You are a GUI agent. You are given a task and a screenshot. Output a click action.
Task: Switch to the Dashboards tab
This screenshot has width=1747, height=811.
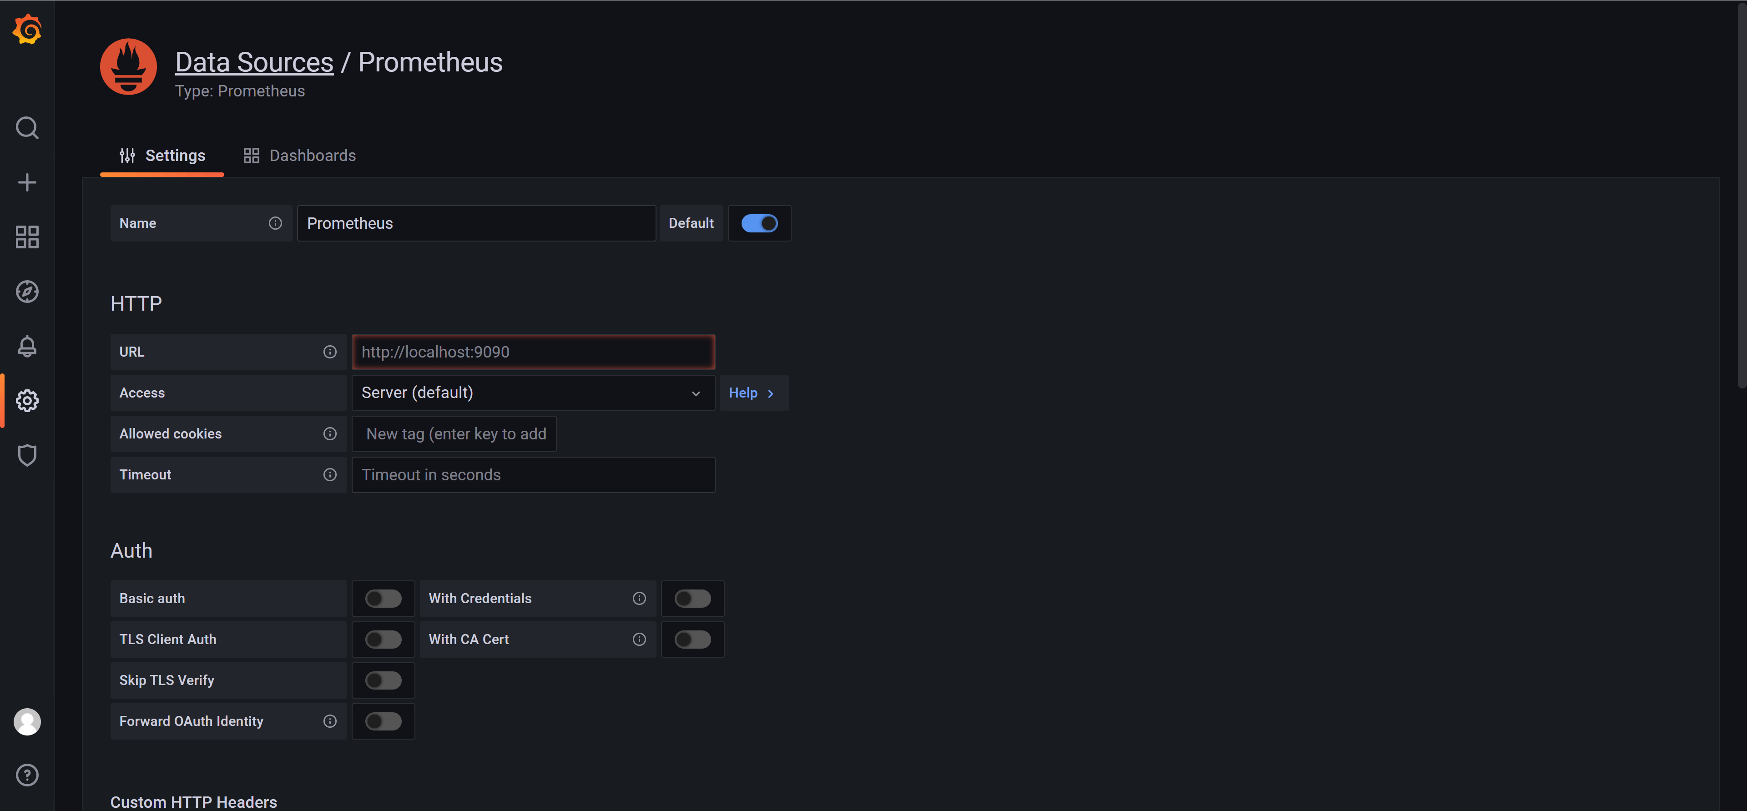coord(300,155)
